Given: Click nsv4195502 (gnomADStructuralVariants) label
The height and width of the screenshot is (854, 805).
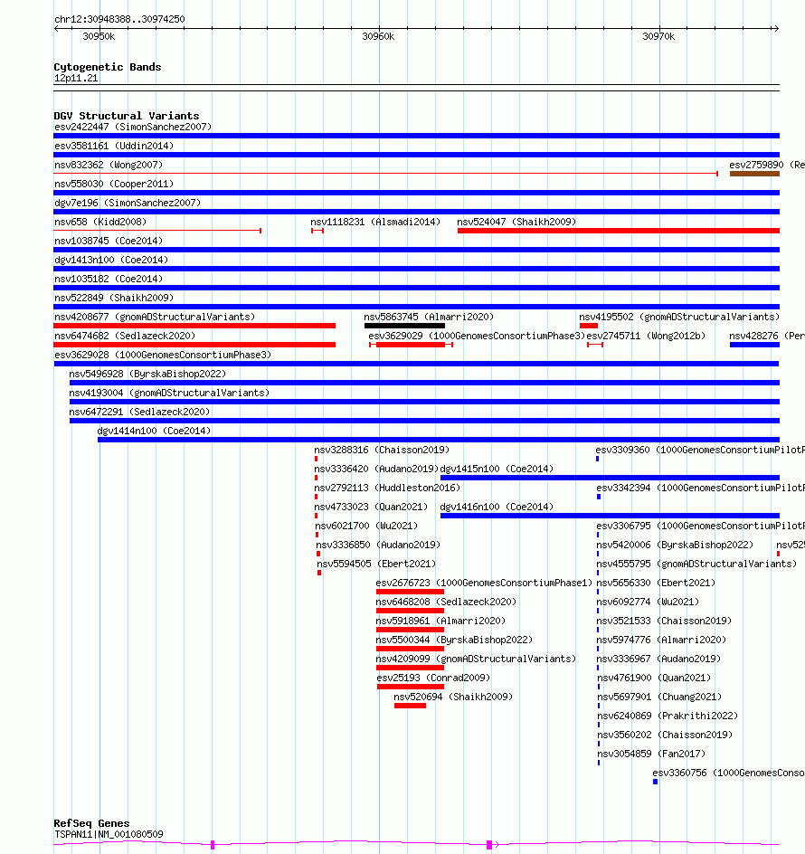Looking at the screenshot, I should (679, 317).
